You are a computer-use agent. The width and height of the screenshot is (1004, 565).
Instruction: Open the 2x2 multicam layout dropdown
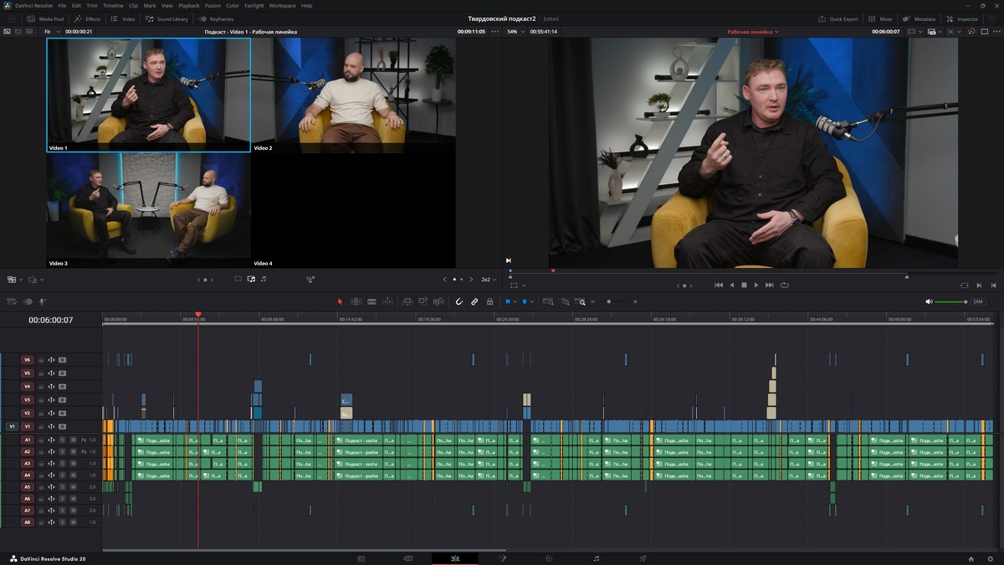tap(489, 280)
